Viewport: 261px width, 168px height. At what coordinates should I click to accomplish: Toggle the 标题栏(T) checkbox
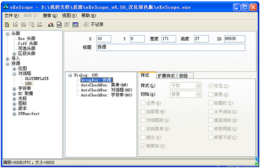[x=211, y=103]
